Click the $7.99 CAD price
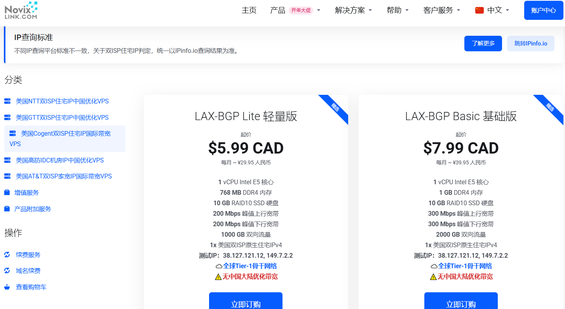This screenshot has height=309, width=565. point(461,148)
